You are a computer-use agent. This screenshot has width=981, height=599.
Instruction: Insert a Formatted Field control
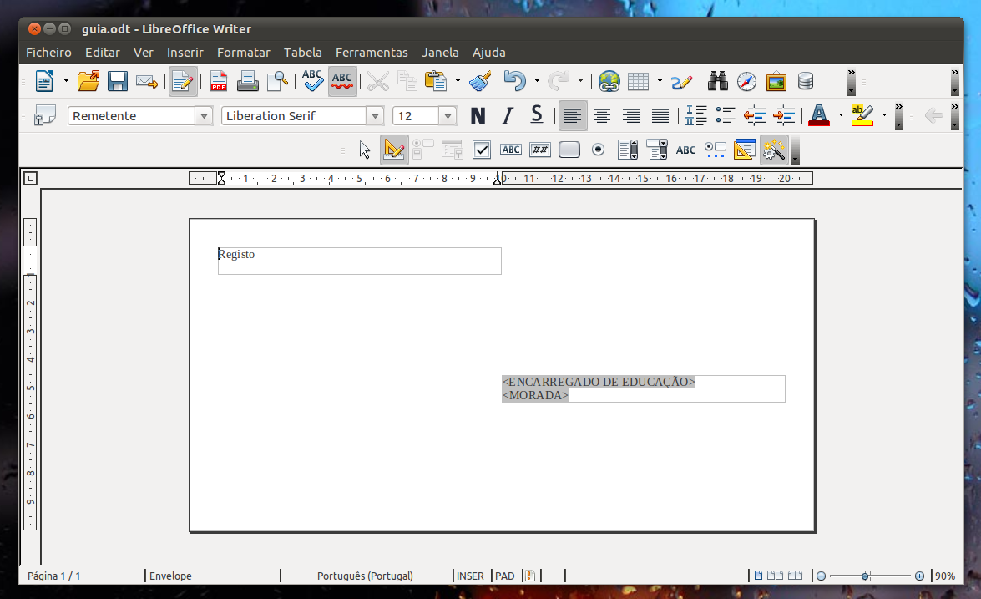[539, 149]
